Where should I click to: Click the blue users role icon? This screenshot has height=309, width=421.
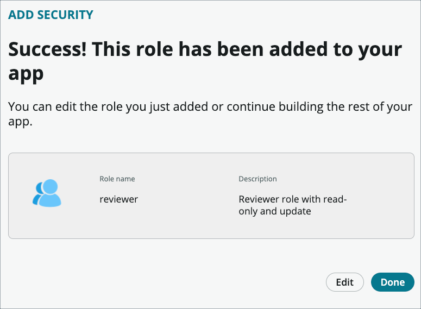point(47,193)
